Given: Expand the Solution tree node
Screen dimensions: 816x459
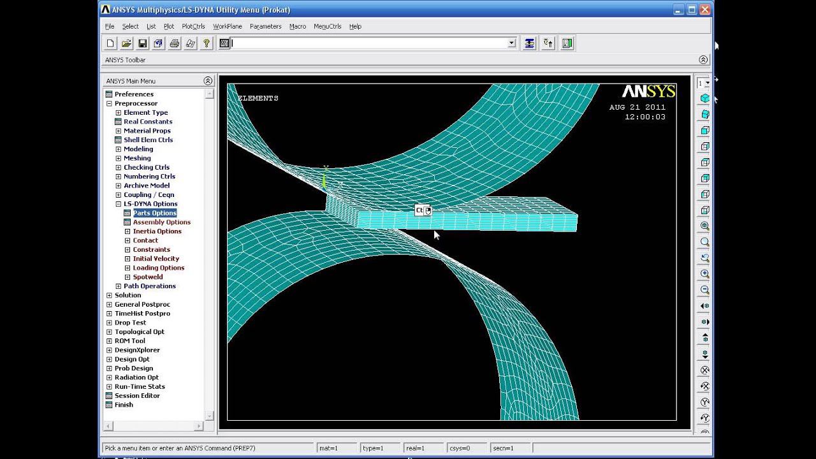Looking at the screenshot, I should [109, 295].
